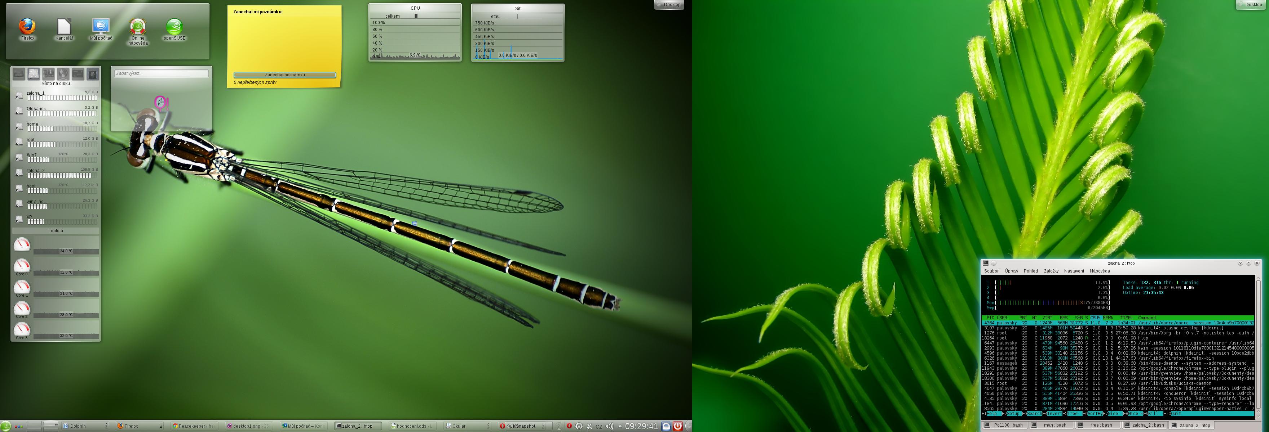The width and height of the screenshot is (1269, 432).
Task: Open the Online nápověda help icon
Action: point(138,27)
